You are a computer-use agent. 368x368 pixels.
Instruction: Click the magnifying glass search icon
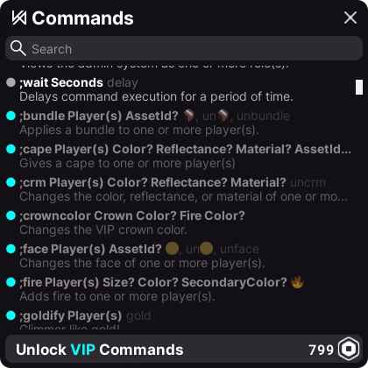coord(18,48)
